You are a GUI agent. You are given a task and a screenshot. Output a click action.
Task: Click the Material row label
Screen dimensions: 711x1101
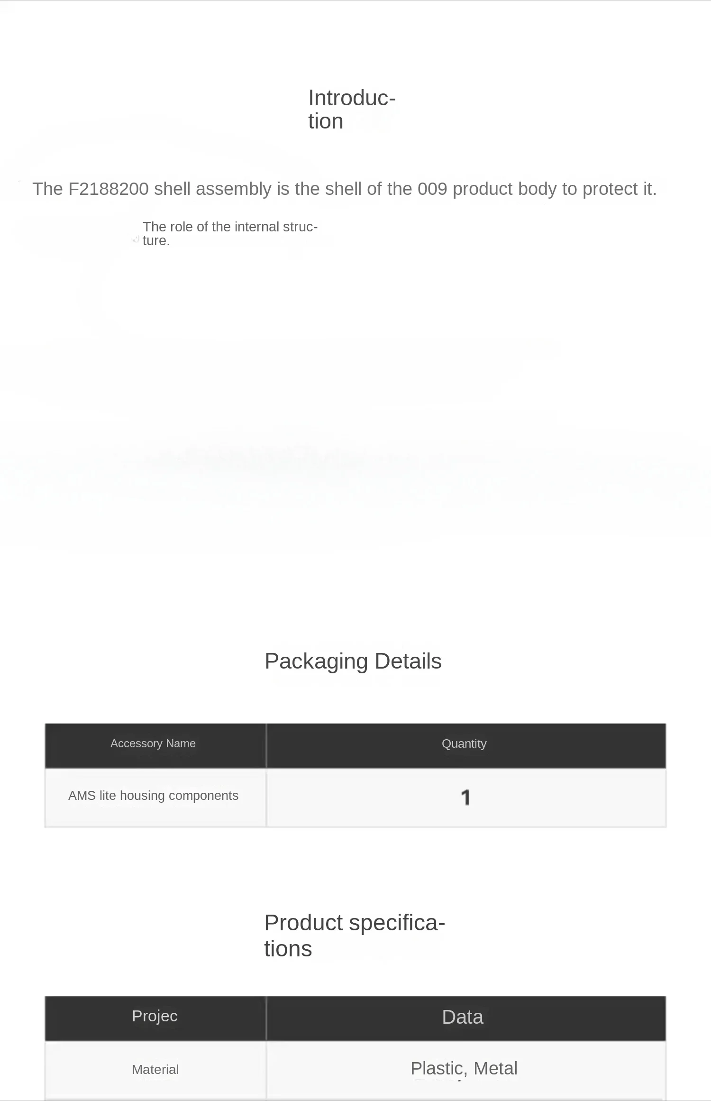[x=155, y=1070]
